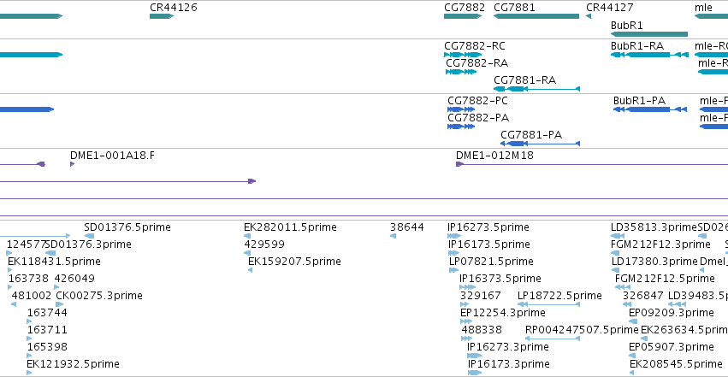Click the IP16273.5prime EST

pyautogui.click(x=454, y=236)
